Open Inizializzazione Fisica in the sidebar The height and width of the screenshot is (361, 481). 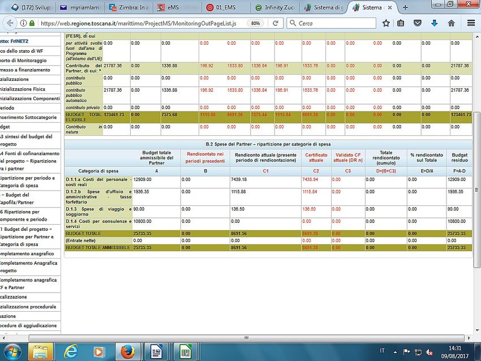28,89
